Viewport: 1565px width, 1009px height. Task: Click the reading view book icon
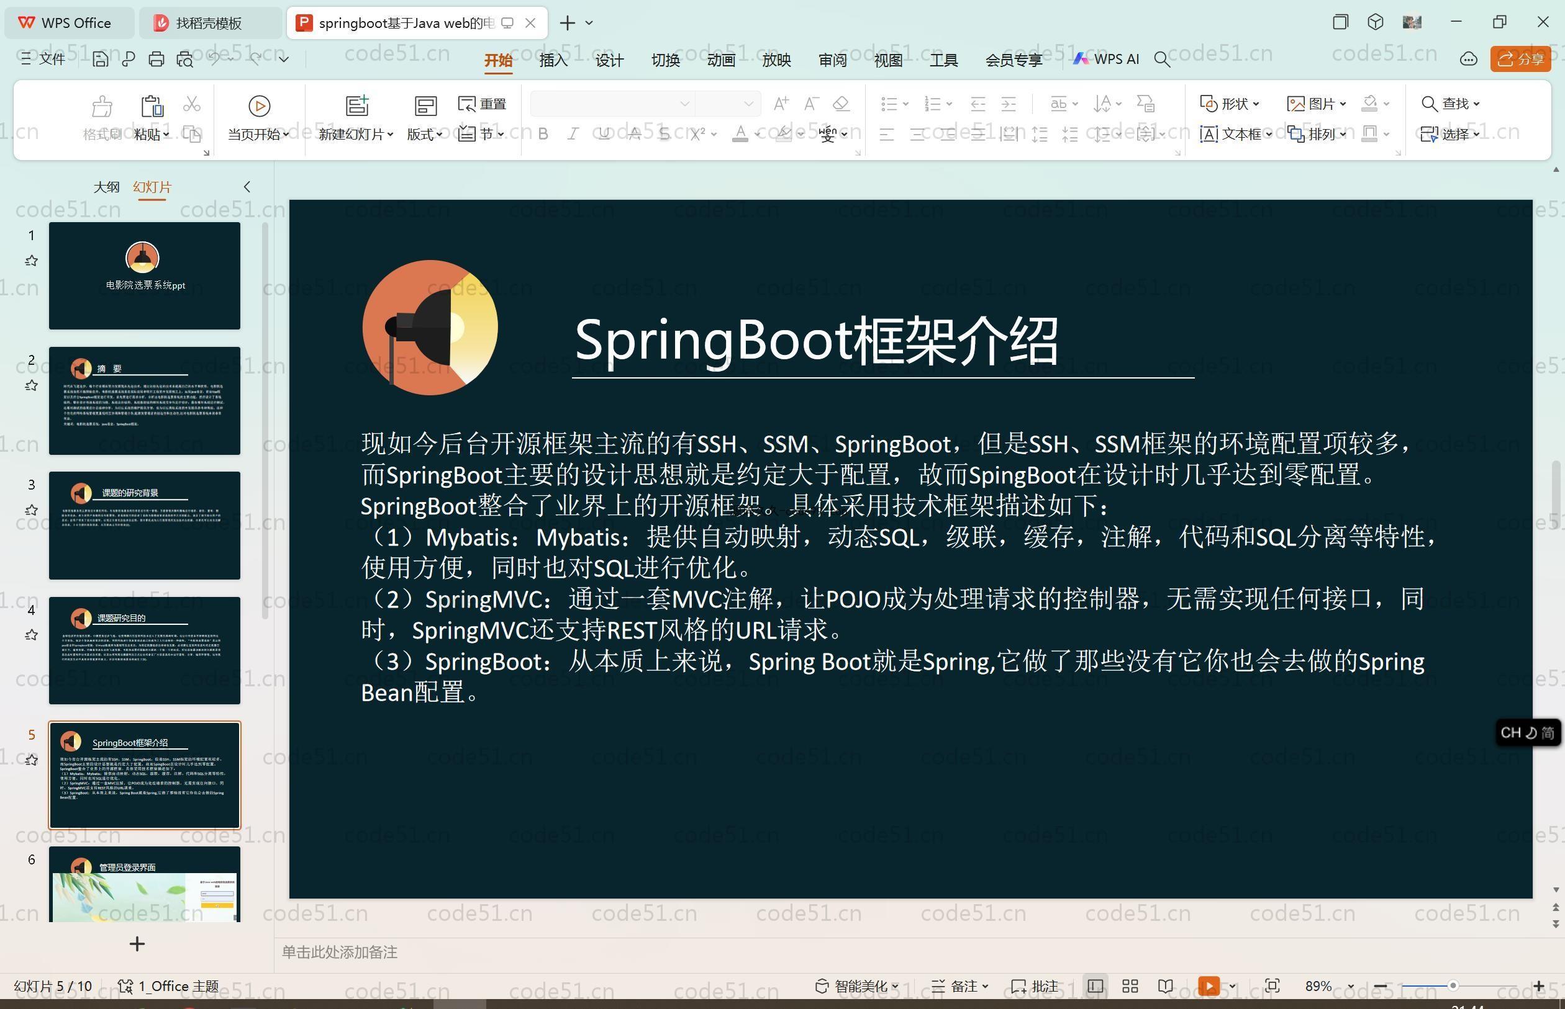coord(1165,986)
